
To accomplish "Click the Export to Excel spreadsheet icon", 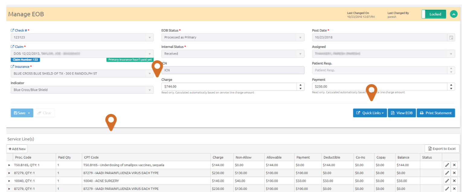I will (x=430, y=148).
